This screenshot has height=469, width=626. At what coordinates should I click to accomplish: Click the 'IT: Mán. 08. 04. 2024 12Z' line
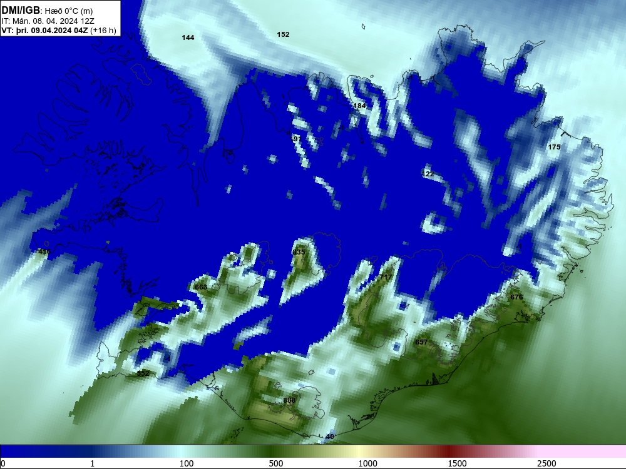(48, 21)
